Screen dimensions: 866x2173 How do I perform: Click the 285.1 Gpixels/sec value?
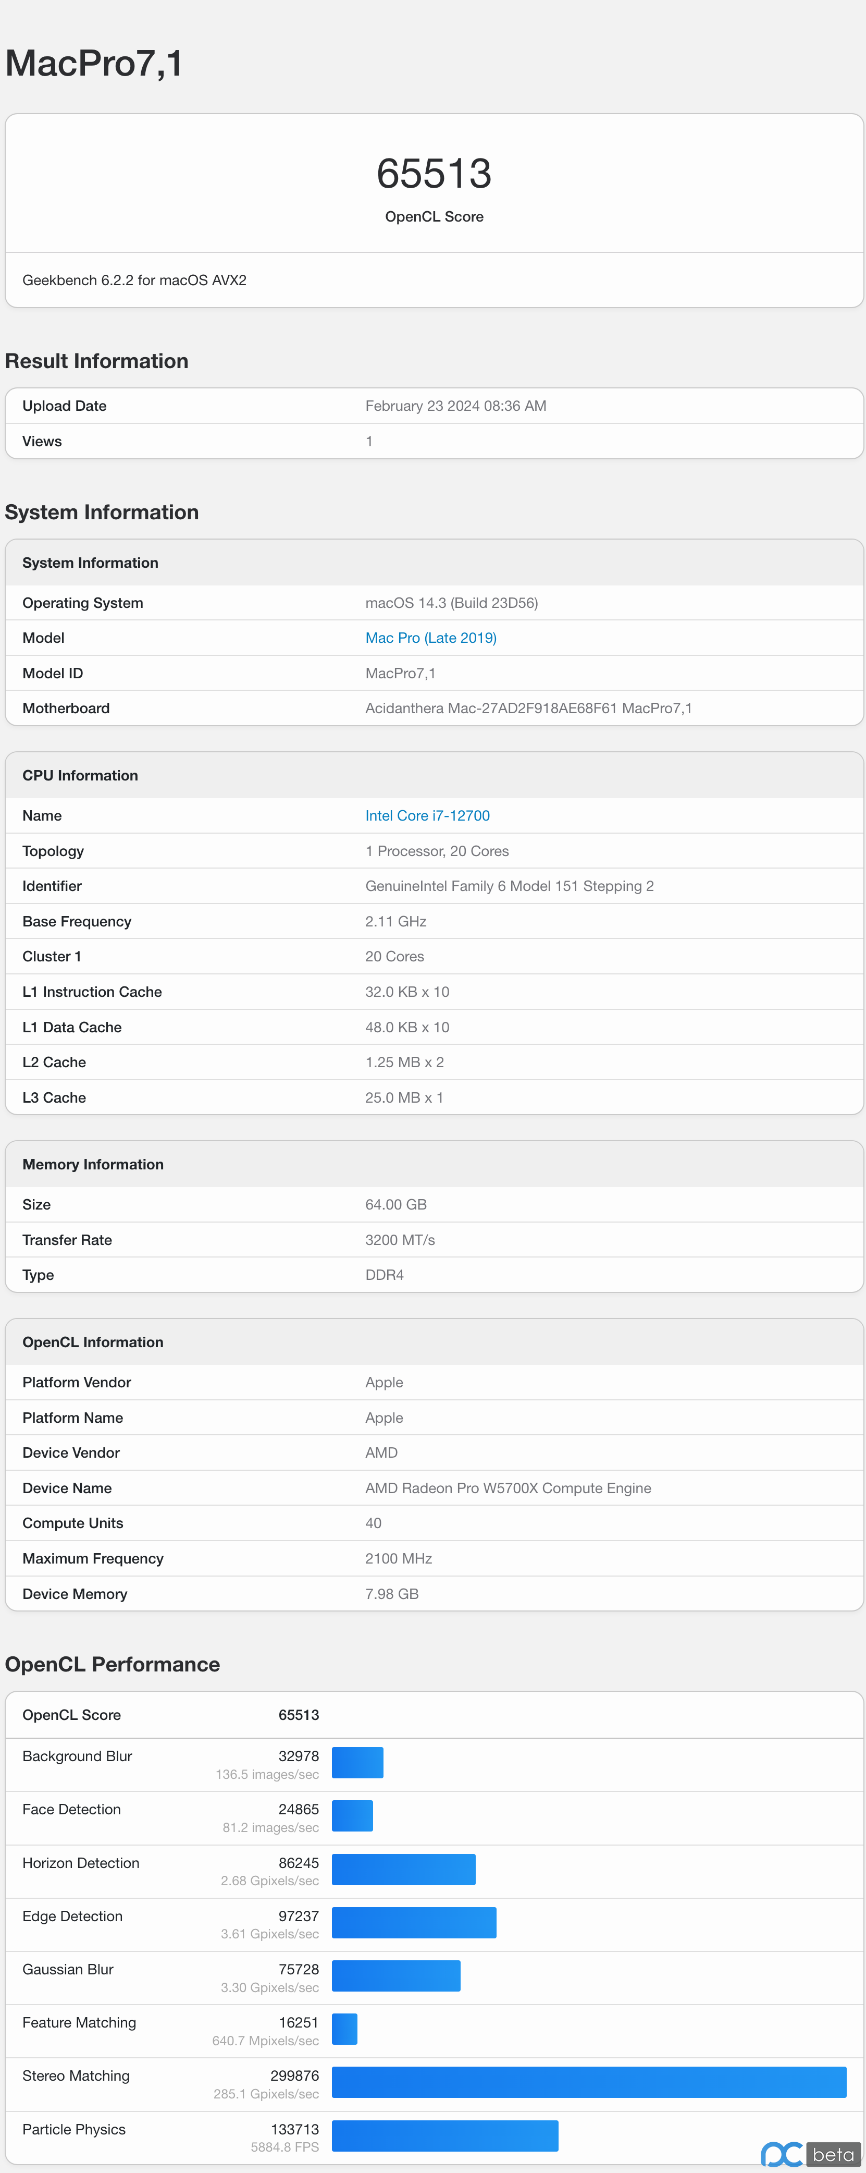pyautogui.click(x=266, y=2094)
